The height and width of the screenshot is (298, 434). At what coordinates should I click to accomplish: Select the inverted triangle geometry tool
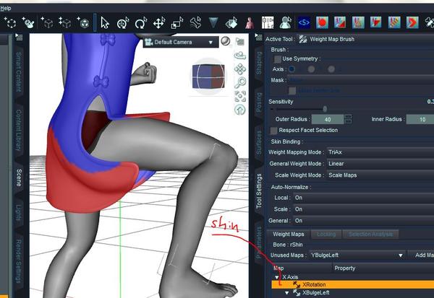213,22
